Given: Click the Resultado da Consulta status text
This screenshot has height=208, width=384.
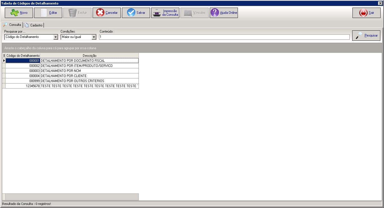Looking at the screenshot, I should point(27,204).
